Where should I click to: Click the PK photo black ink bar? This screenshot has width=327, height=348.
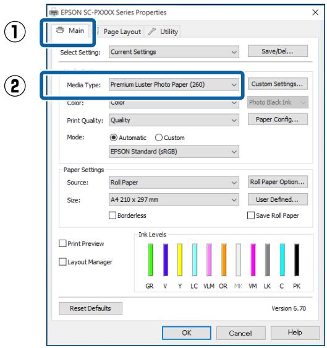tap(297, 259)
